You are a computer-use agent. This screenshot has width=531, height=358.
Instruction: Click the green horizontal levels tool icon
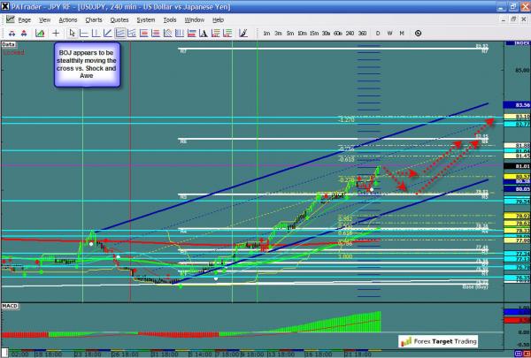pyautogui.click(x=227, y=34)
